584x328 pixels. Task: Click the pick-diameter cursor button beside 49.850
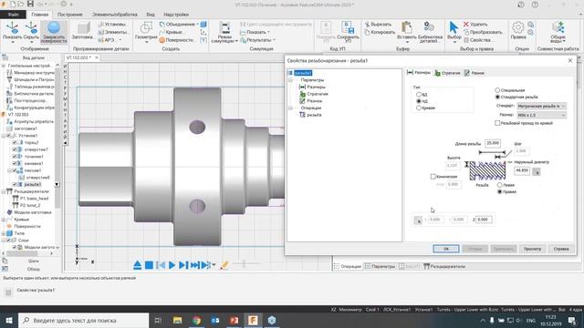click(x=536, y=171)
